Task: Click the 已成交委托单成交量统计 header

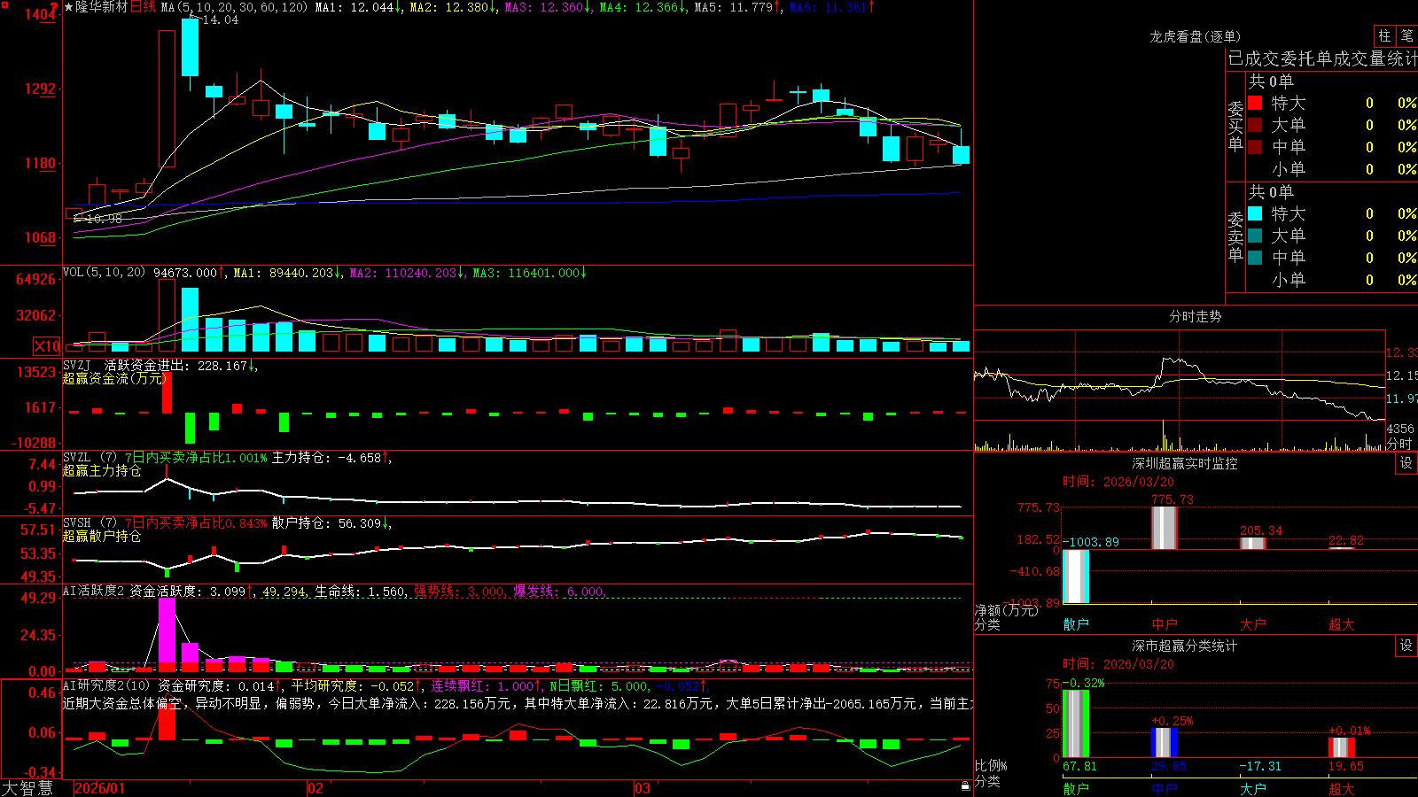Action: 1322,59
